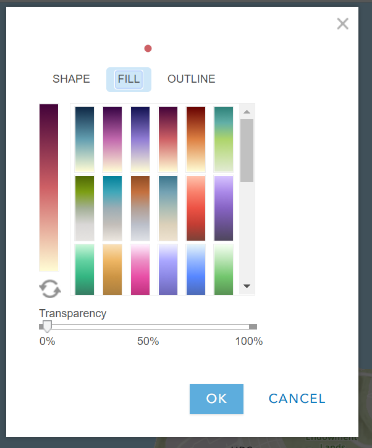Pick the dark red to orange ramp
The width and height of the screenshot is (372, 448).
pos(196,139)
